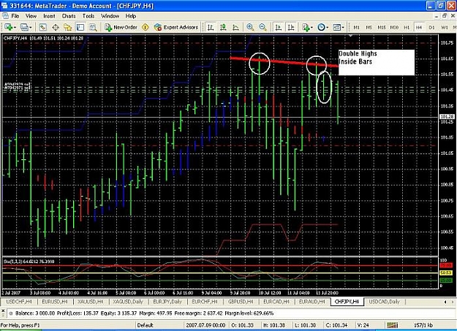This screenshot has height=331, width=457.
Task: Select the active CHFJPY,H4 chart tab
Action: click(x=347, y=302)
